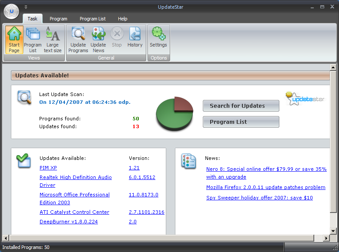Image resolution: width=339 pixels, height=252 pixels.
Task: Open the Nero 8 special offer news link
Action: [x=266, y=173]
